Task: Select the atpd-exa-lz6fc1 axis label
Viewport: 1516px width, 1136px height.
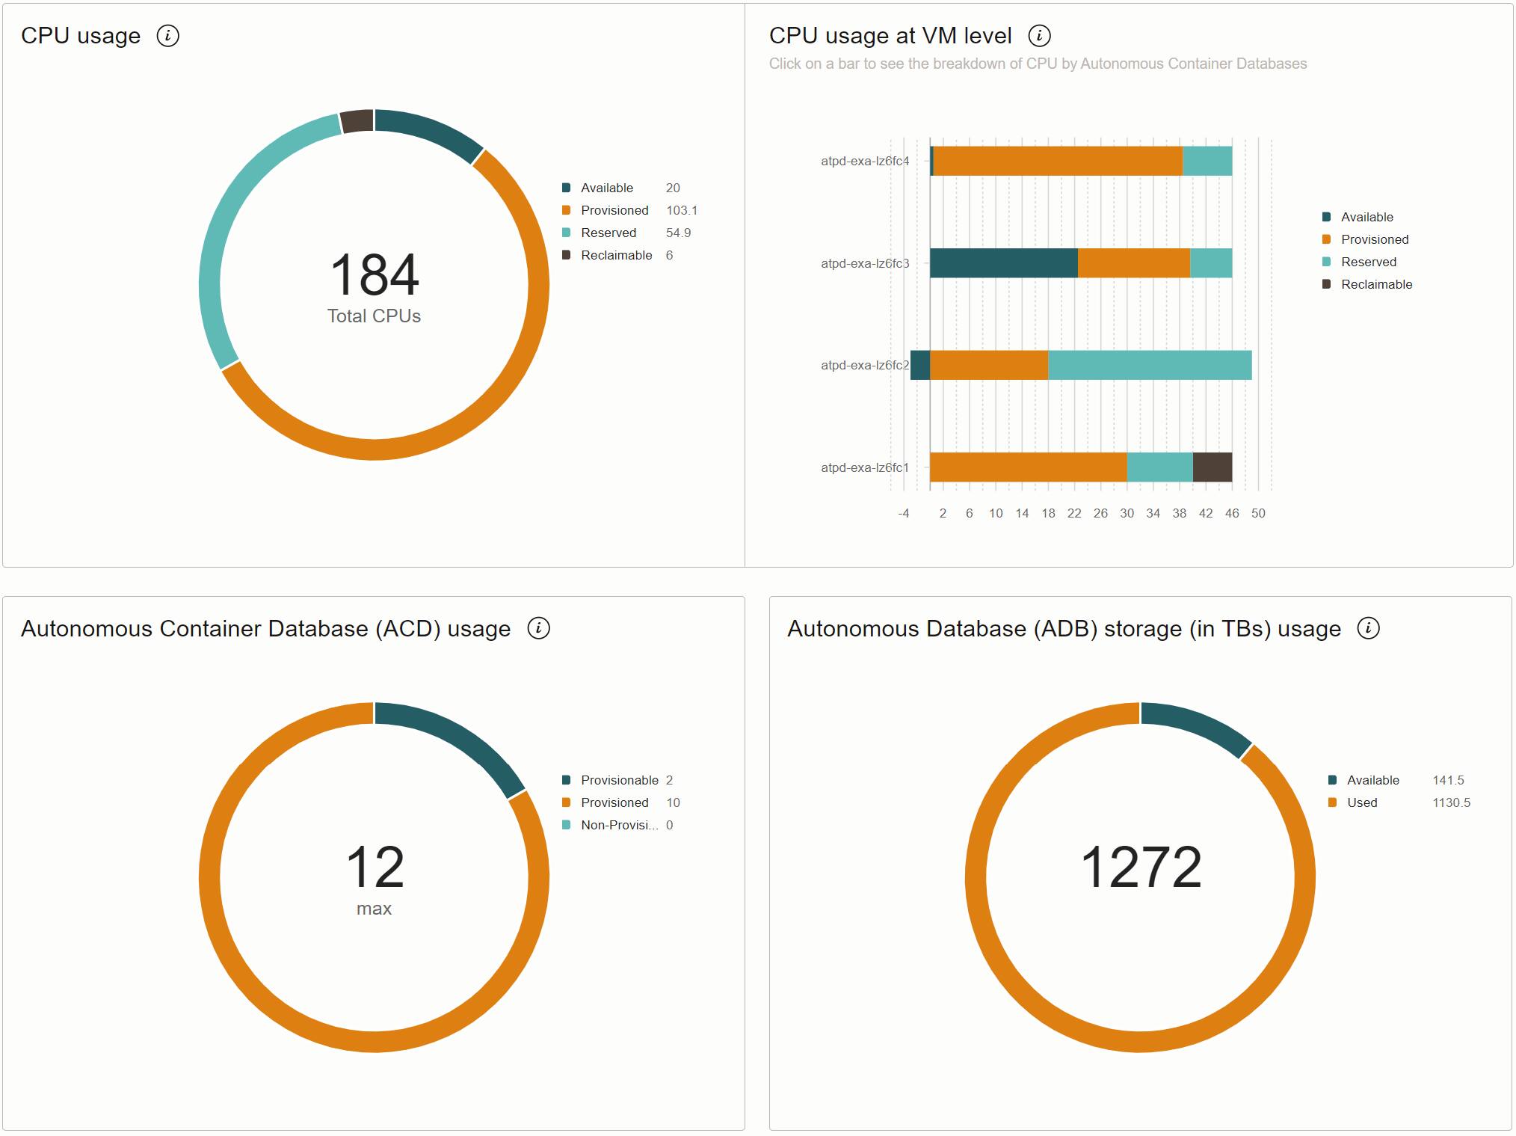Action: (865, 467)
